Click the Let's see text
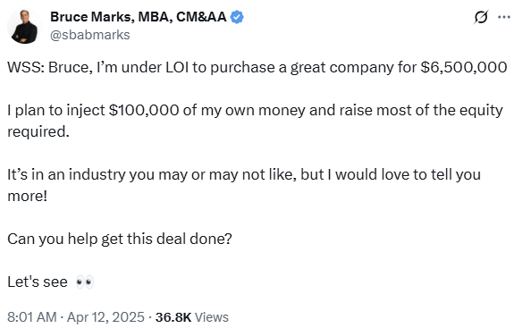Image resolution: width=514 pixels, height=328 pixels. click(x=38, y=282)
